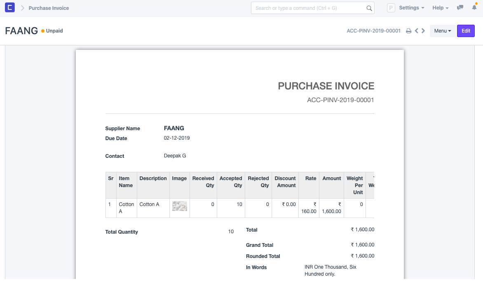Screen dimensions: 483x293
Task: Click the Unpaid status indicator
Action: tap(52, 31)
